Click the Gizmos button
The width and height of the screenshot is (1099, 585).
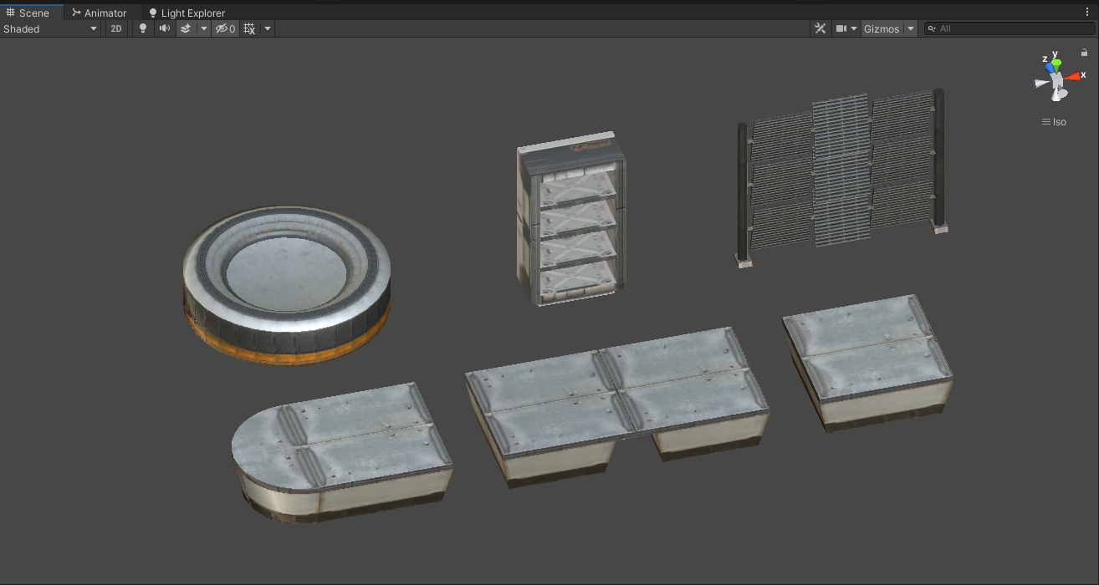coord(882,28)
